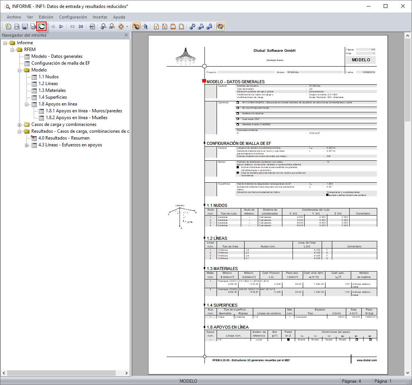Click the page icon with the orange header

point(173,26)
